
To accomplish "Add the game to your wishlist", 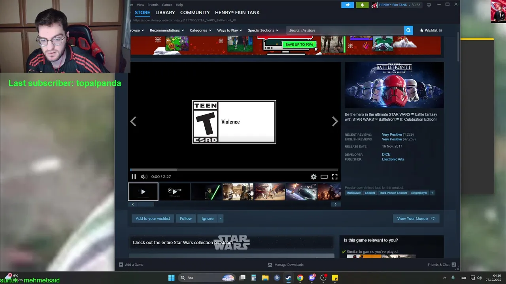I will (x=153, y=219).
